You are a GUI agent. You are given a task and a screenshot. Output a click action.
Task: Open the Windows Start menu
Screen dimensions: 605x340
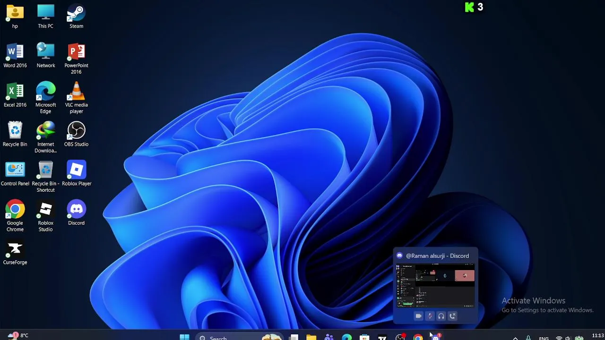(x=184, y=337)
